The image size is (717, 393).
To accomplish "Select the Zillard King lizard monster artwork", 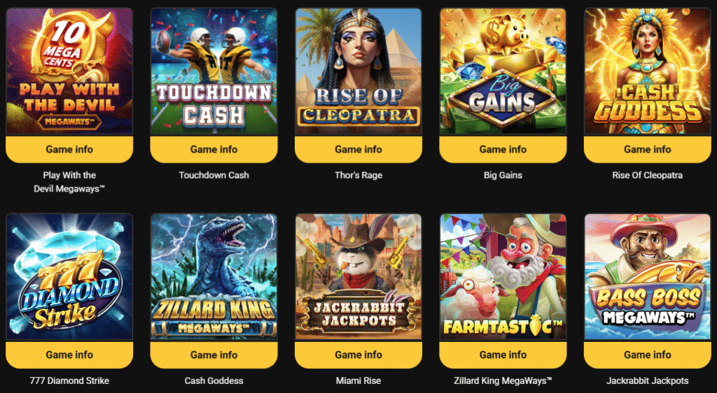I will (x=214, y=277).
